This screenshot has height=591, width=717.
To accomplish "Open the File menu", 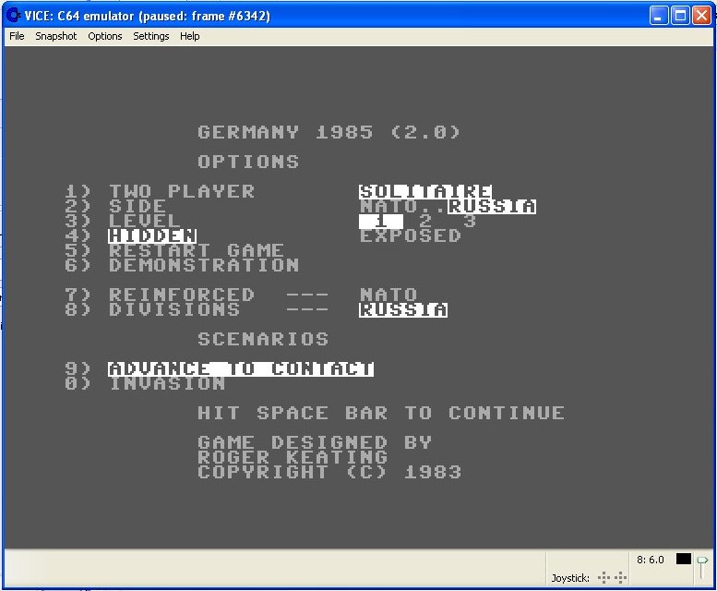I will [17, 36].
